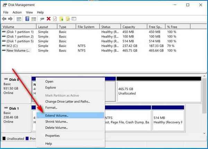Viewport: 208px width, 149px height.
Task: Click the yellow folder with green arrow icon
Action: pyautogui.click(x=61, y=19)
